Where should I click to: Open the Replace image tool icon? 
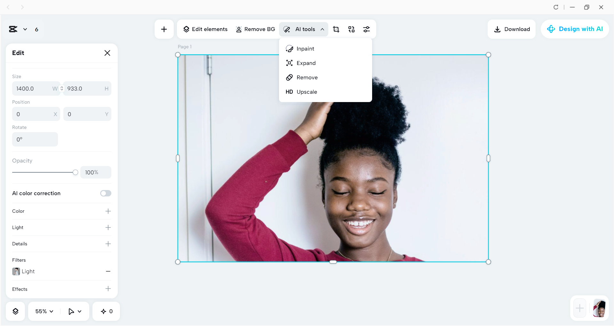tap(351, 29)
